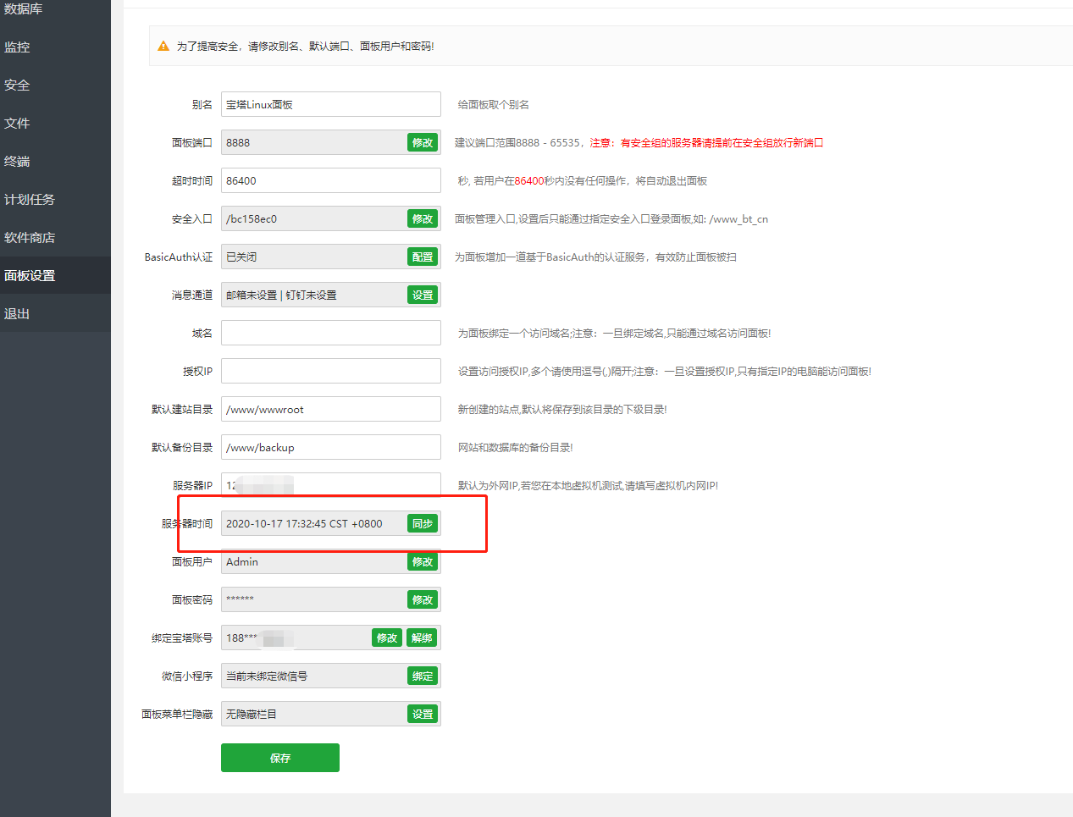Image resolution: width=1073 pixels, height=817 pixels.
Task: Click 退出 to log out
Action: coord(55,314)
